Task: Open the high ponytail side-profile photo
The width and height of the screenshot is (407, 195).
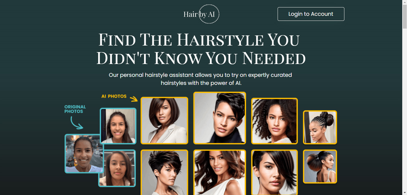Action: tap(320, 166)
